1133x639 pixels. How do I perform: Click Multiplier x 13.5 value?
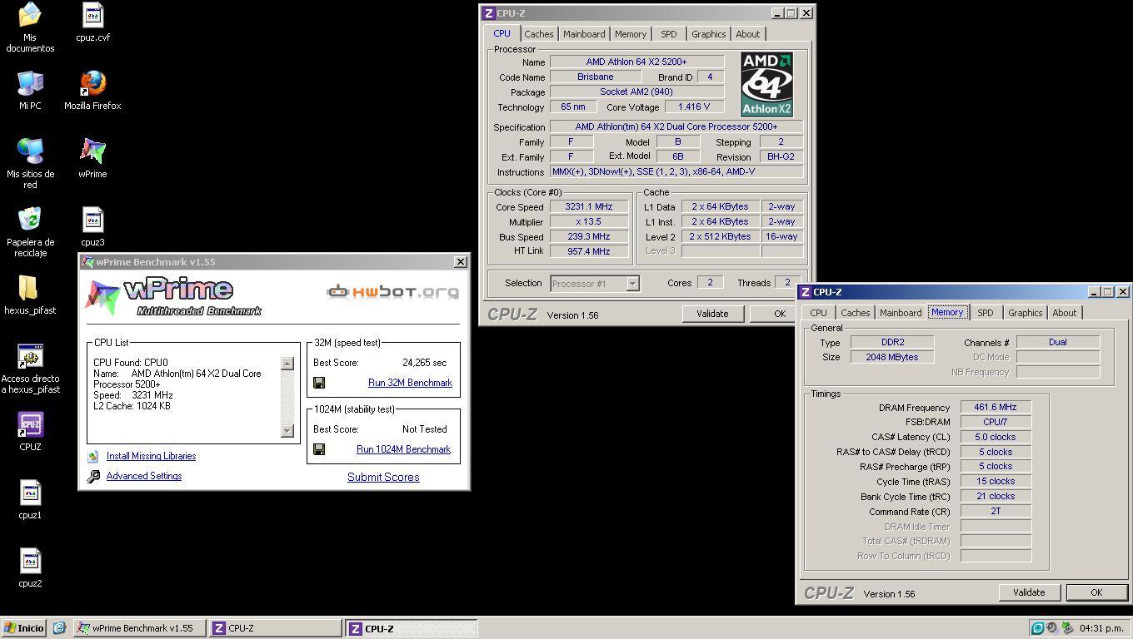point(588,221)
